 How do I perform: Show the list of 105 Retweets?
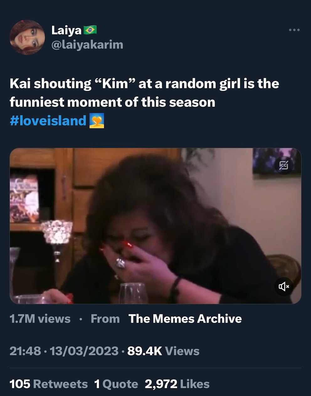49,384
